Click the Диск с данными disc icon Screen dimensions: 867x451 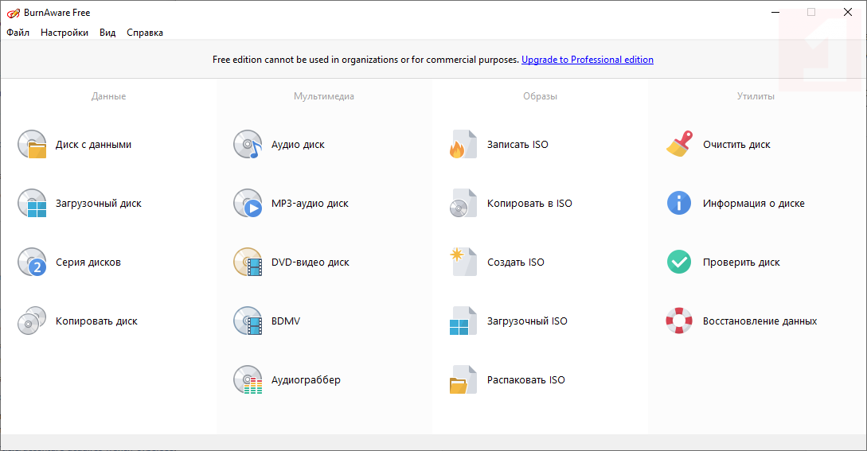(x=32, y=144)
